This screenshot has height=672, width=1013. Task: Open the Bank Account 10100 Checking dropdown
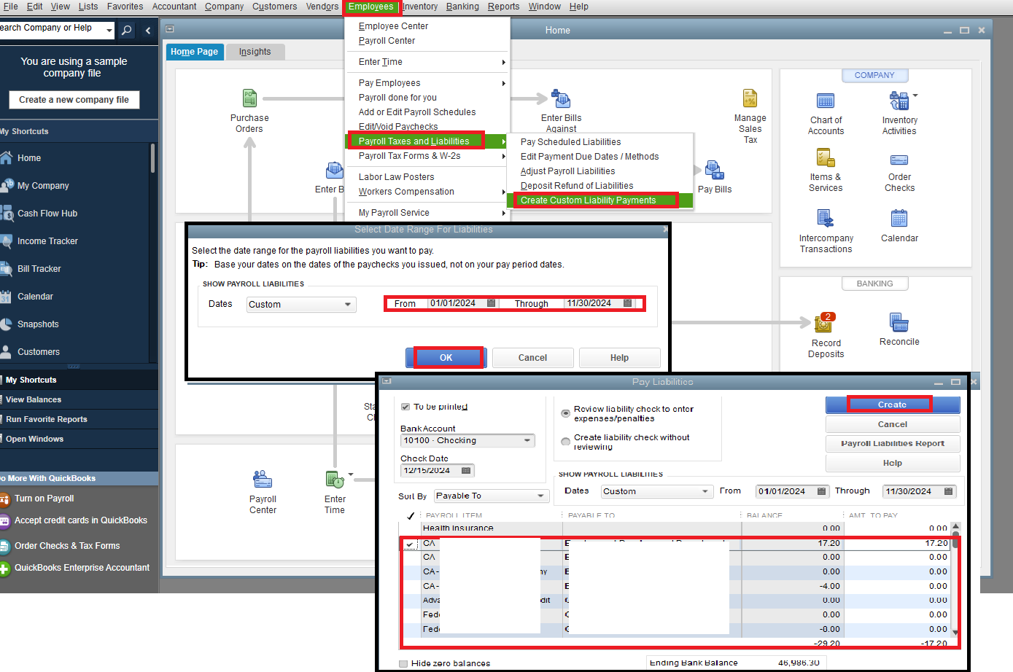coord(467,441)
